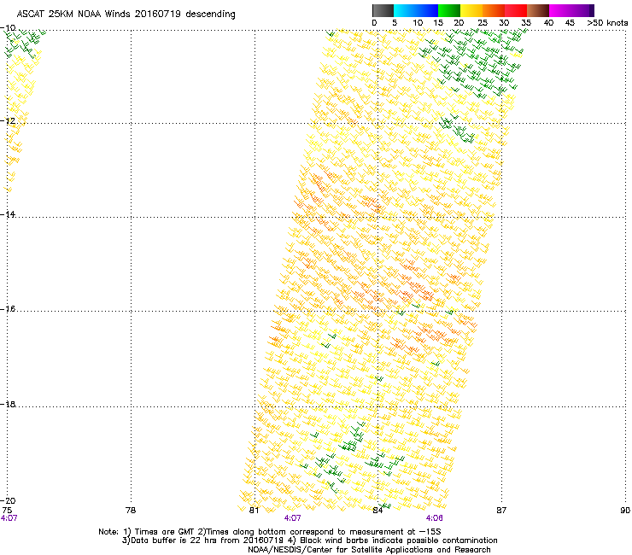
Task: Click the orange 25-30 knots legend segment
Action: click(x=494, y=10)
